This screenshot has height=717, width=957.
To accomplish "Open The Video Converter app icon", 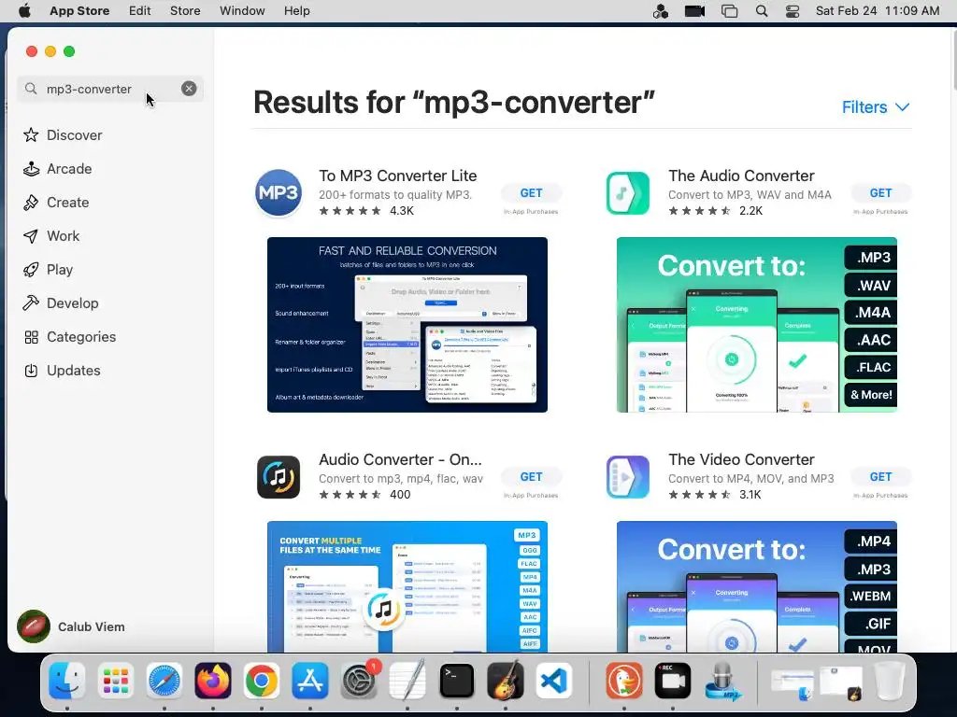I will click(627, 477).
